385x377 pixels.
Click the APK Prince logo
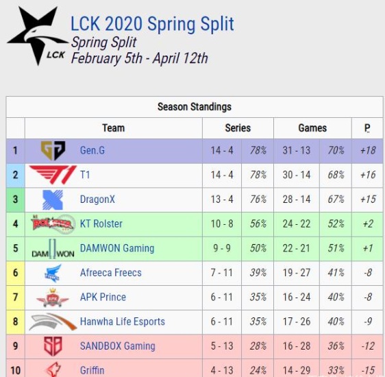pos(52,297)
